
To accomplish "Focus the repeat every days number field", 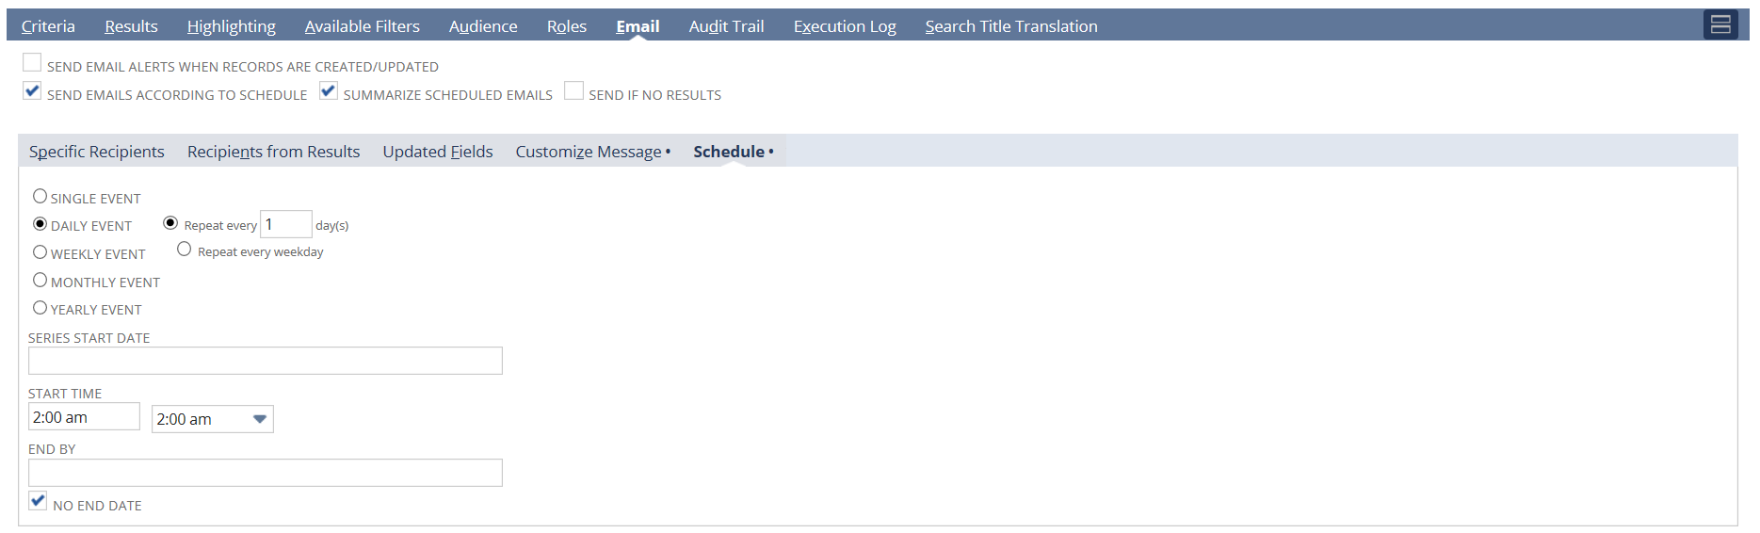I will coord(285,224).
